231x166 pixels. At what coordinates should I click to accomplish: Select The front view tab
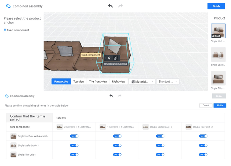(98, 82)
